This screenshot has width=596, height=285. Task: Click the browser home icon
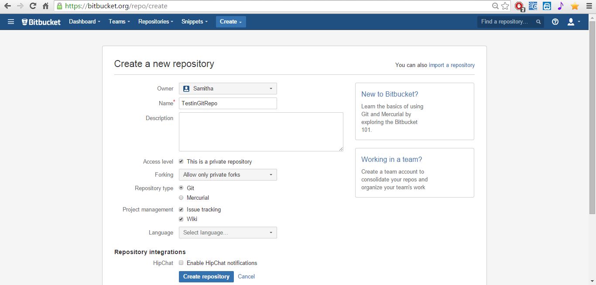(45, 6)
